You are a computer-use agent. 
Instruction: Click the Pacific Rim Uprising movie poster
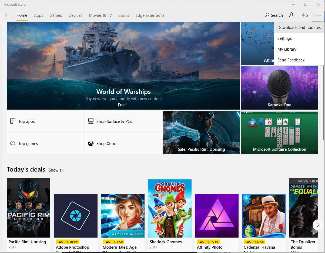pos(29,208)
